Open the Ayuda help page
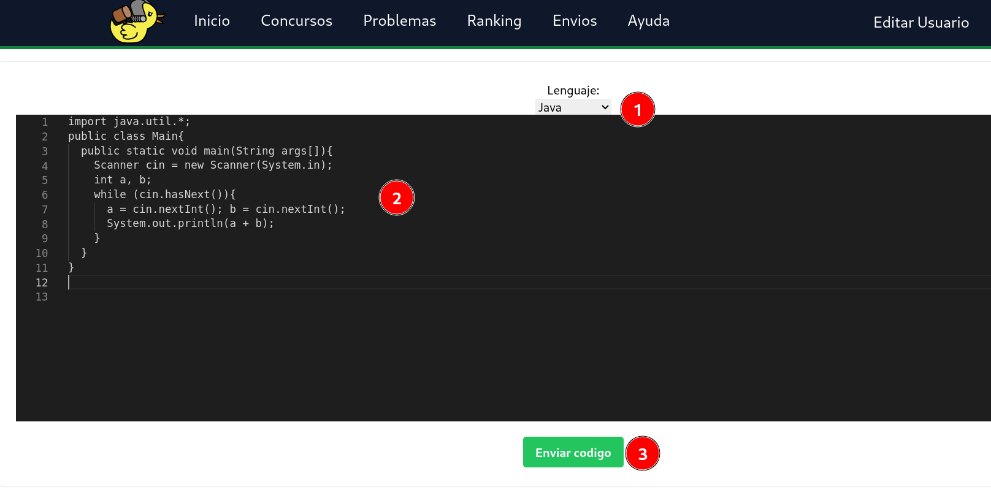 [x=648, y=21]
